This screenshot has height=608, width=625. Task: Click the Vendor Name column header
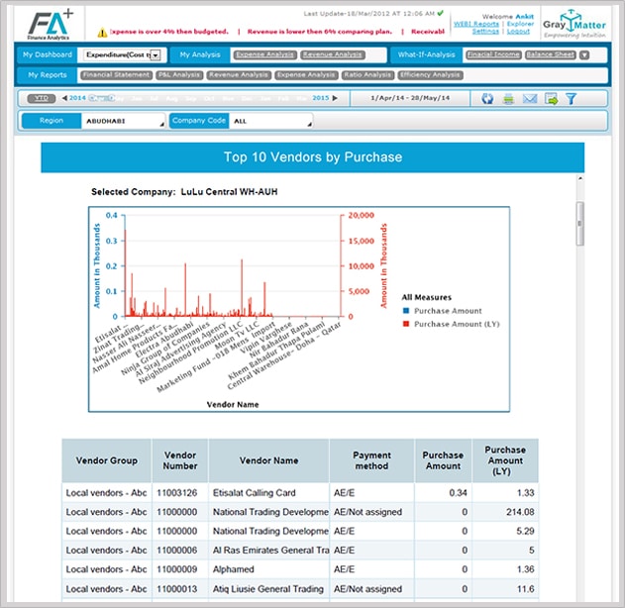[268, 460]
